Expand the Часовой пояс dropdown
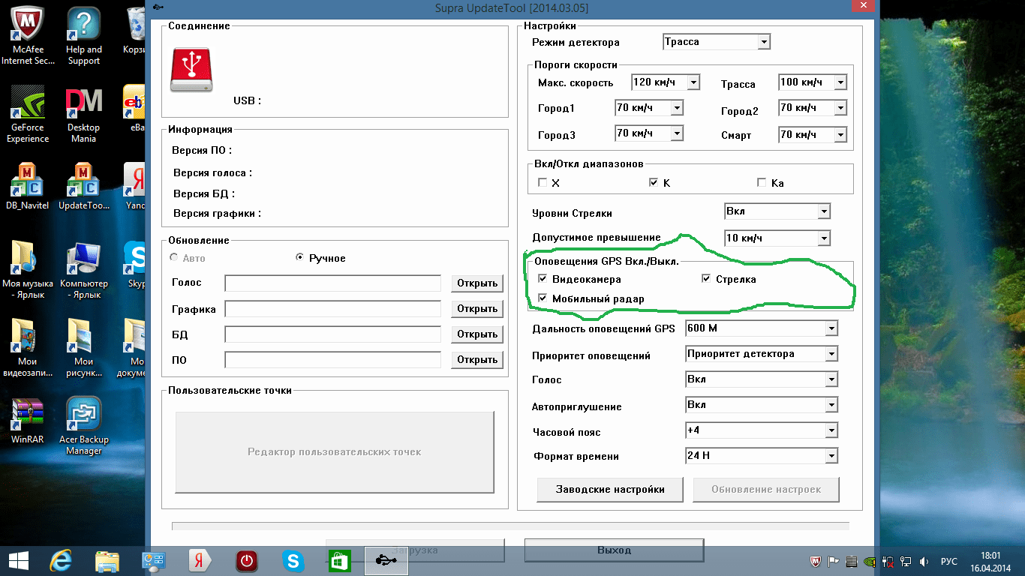The width and height of the screenshot is (1025, 576). 831,430
